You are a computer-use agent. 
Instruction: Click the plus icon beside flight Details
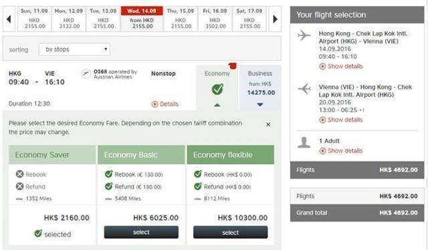(154, 104)
